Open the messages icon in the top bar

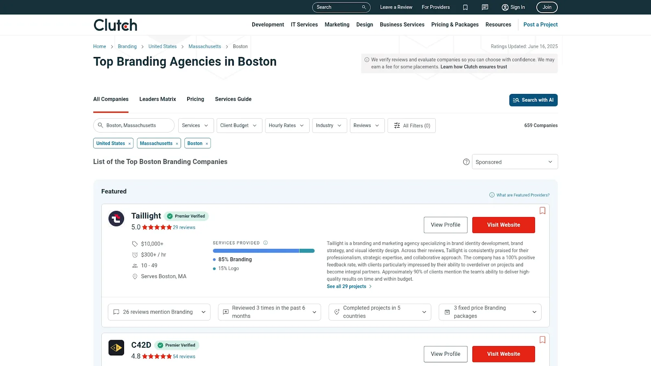tap(485, 7)
